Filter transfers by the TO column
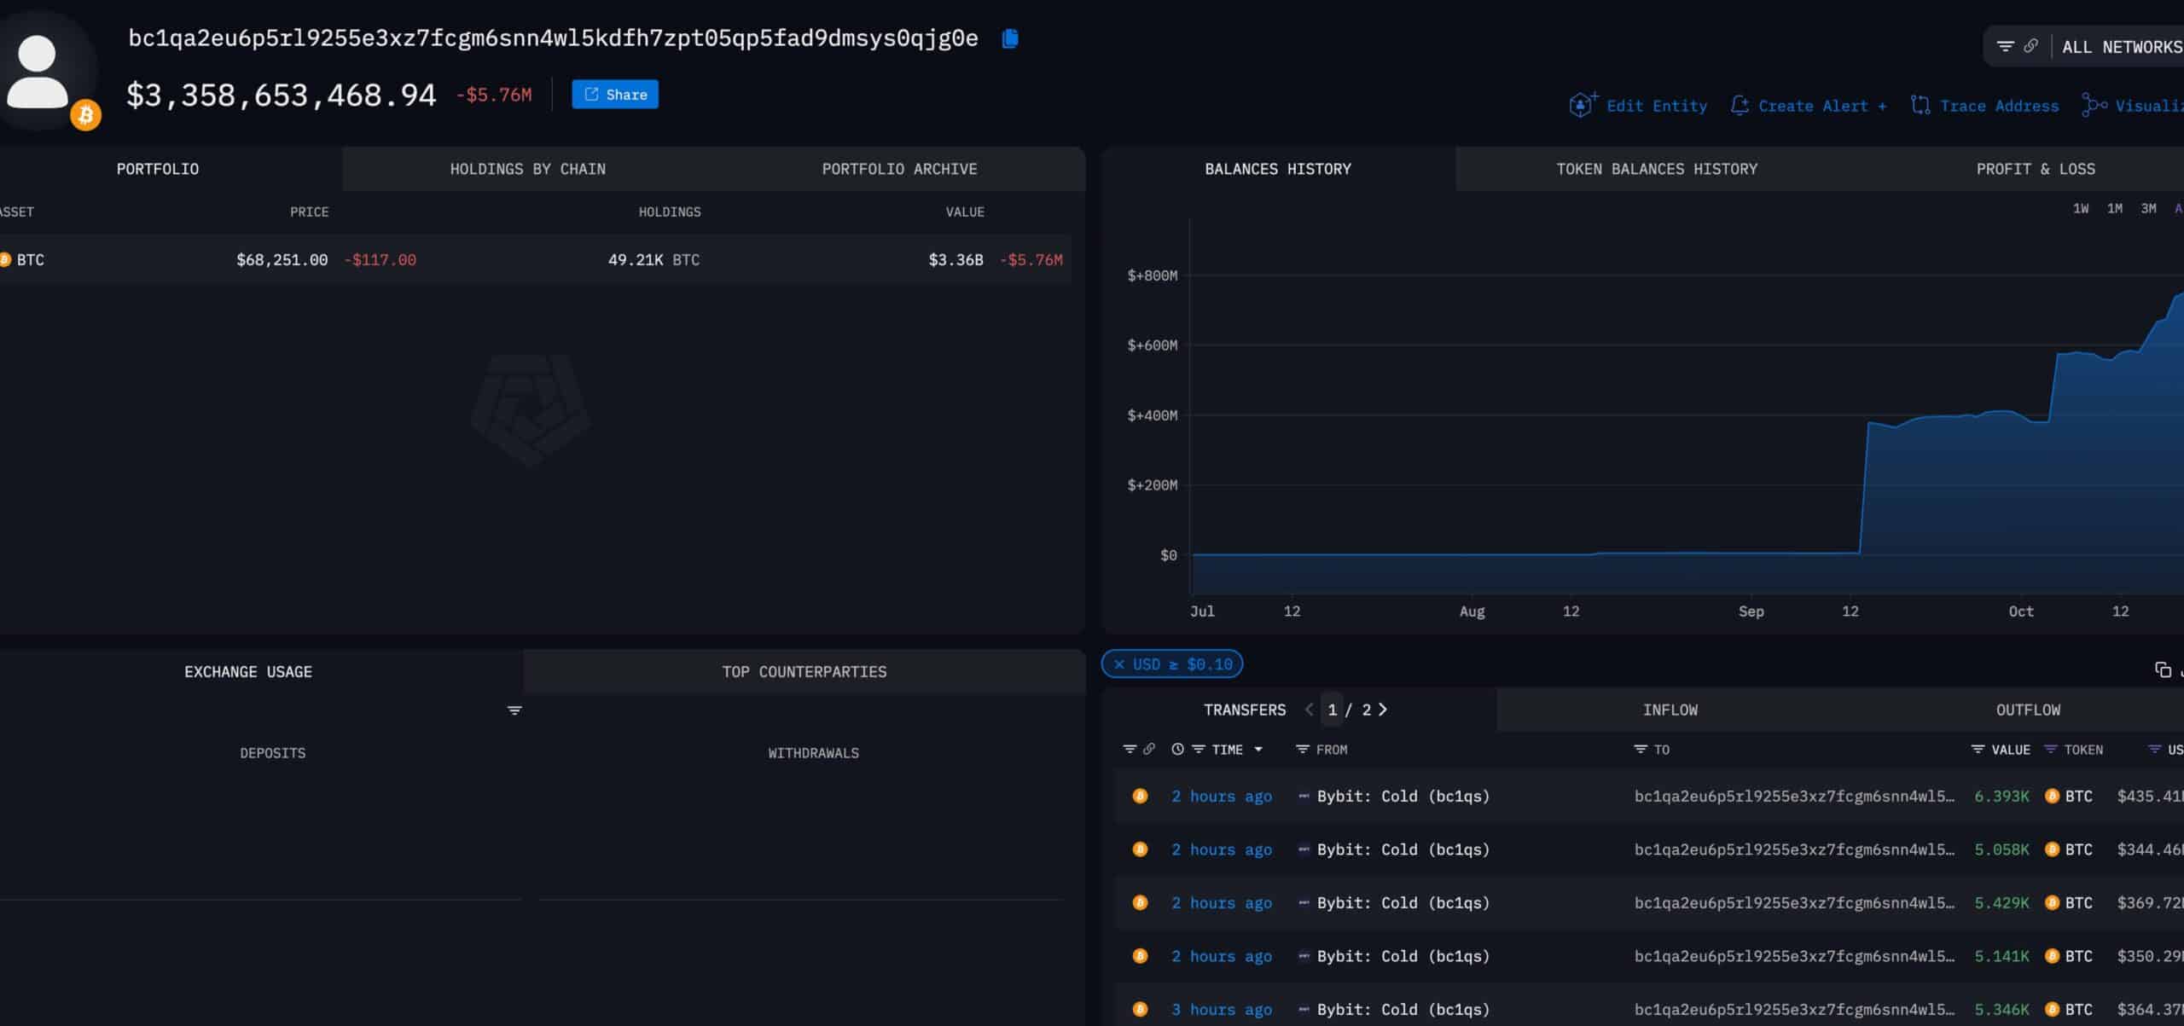This screenshot has height=1026, width=2184. click(x=1640, y=749)
